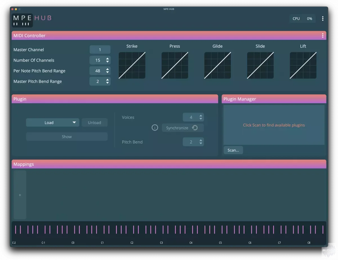Screen dimensions: 338x260
Task: Click the Voices label
Action: (x=128, y=117)
